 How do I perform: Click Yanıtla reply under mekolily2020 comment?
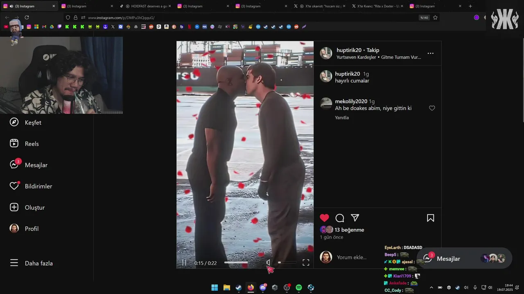[342, 118]
